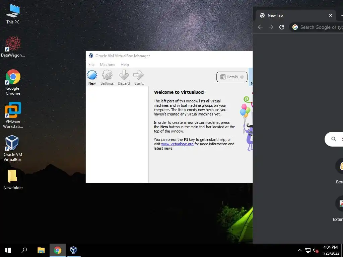Open File Explorer from the taskbar

41,250
